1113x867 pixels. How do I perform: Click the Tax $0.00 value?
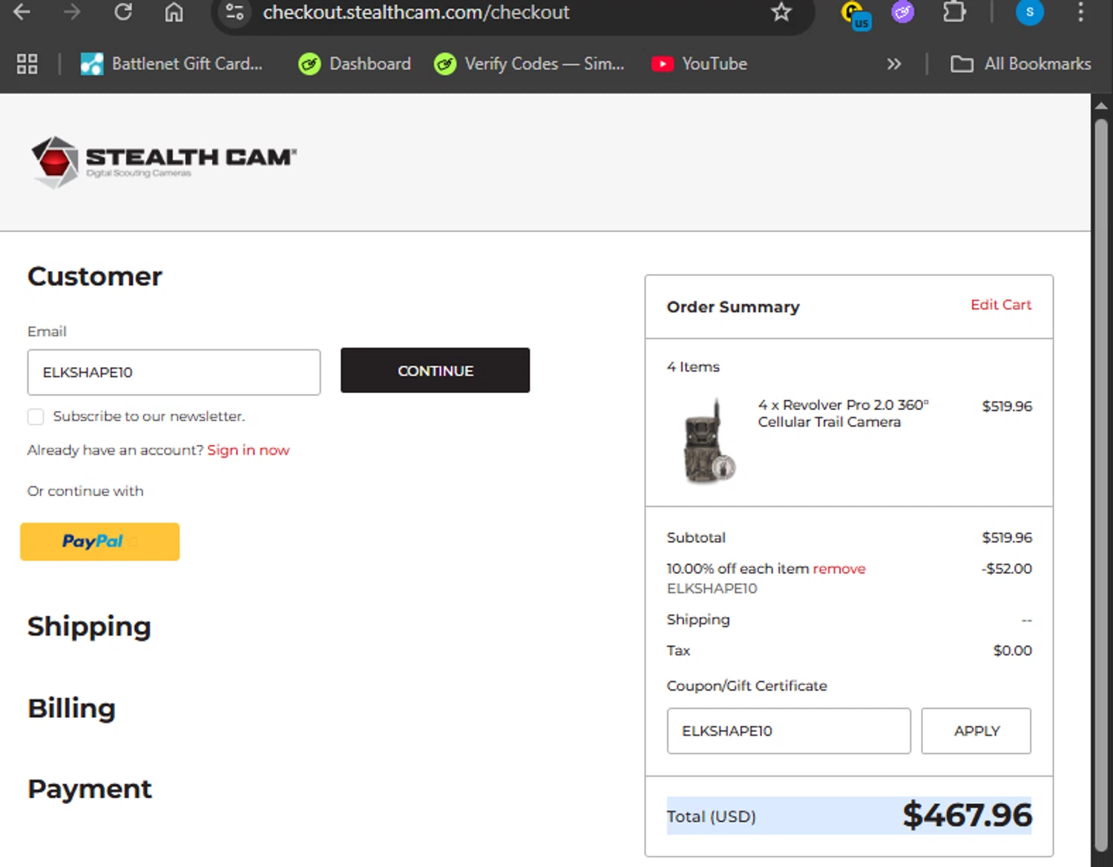(x=1013, y=650)
